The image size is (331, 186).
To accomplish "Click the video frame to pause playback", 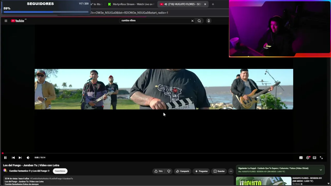I will (164, 89).
